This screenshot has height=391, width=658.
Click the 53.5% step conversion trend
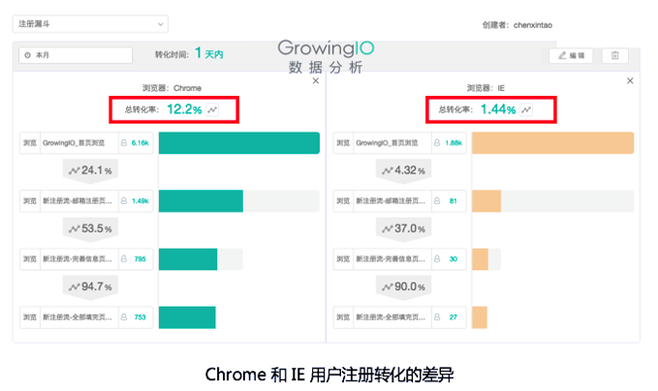[x=90, y=228]
